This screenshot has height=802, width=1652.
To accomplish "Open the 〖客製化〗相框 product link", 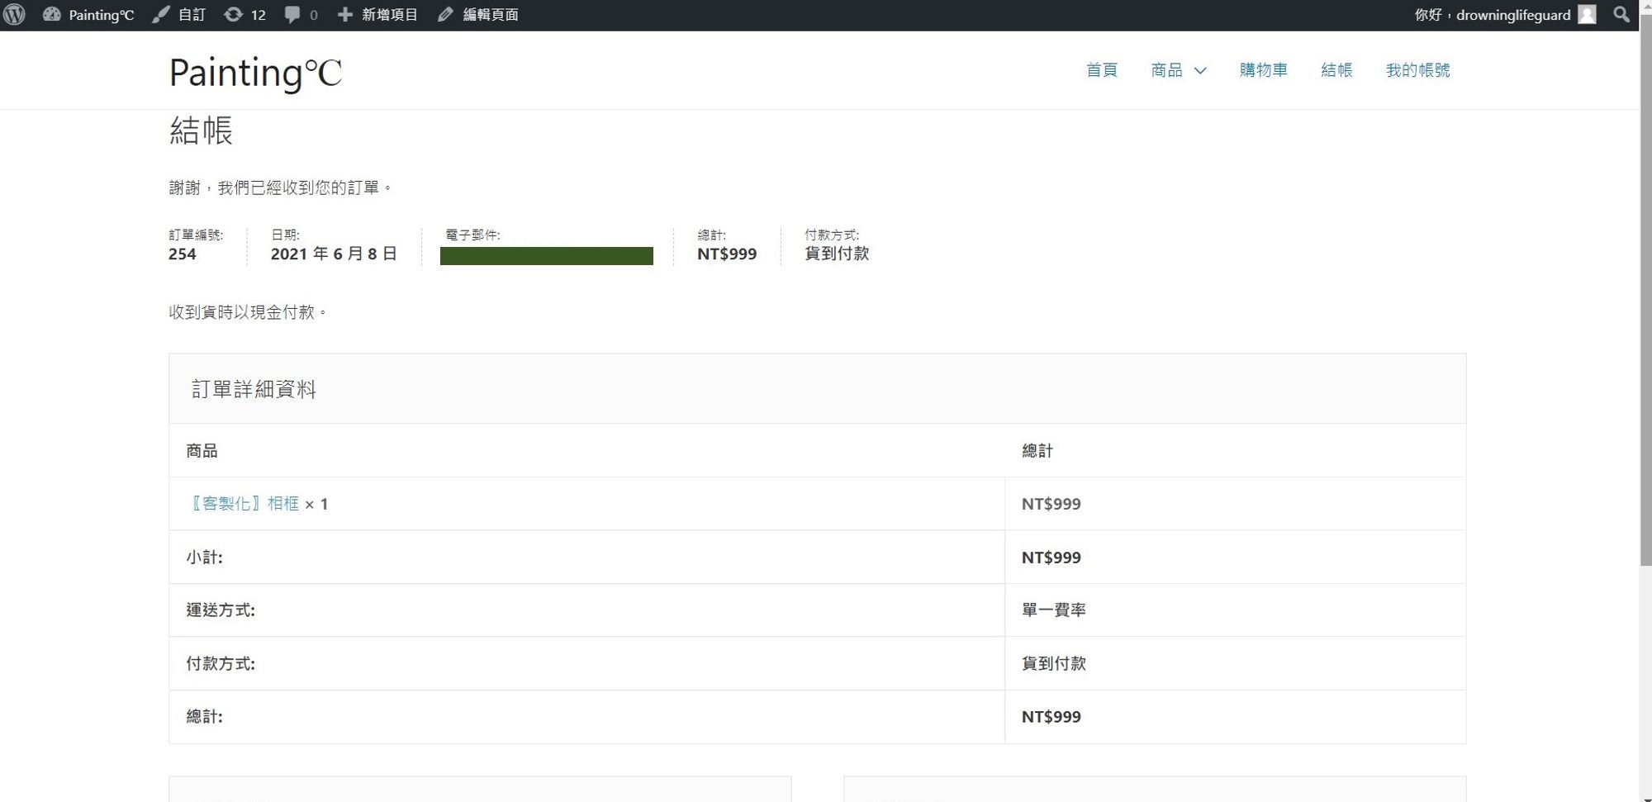I will pos(244,504).
